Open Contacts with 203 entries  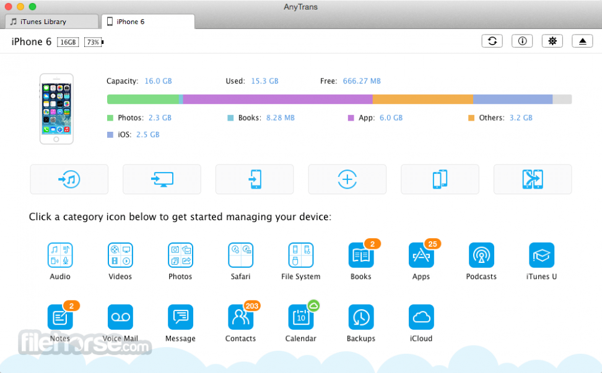click(x=240, y=317)
